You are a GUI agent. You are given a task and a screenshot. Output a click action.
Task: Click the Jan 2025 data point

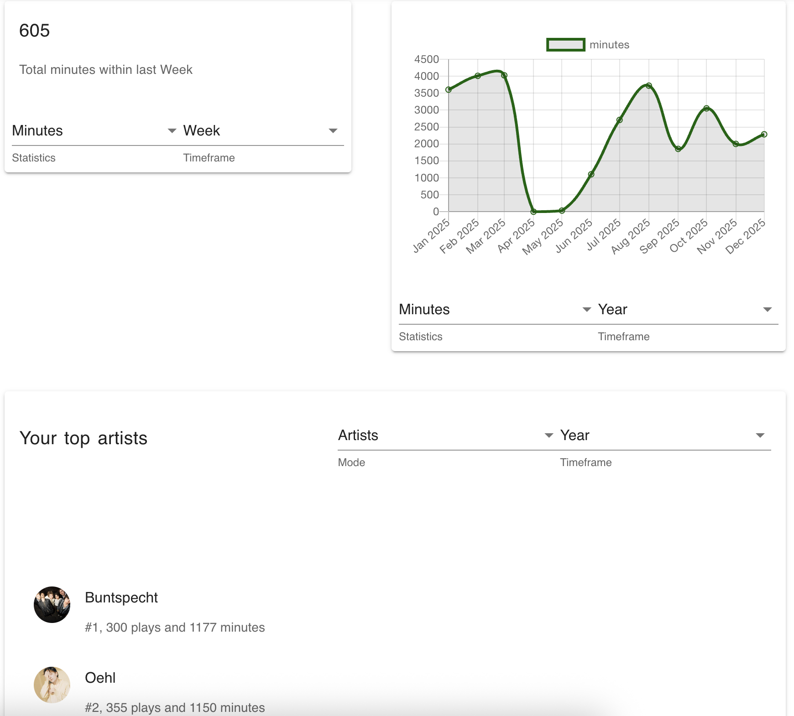pyautogui.click(x=449, y=90)
